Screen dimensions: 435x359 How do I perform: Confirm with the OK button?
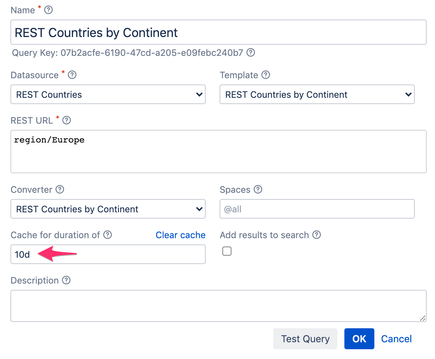[x=359, y=339]
